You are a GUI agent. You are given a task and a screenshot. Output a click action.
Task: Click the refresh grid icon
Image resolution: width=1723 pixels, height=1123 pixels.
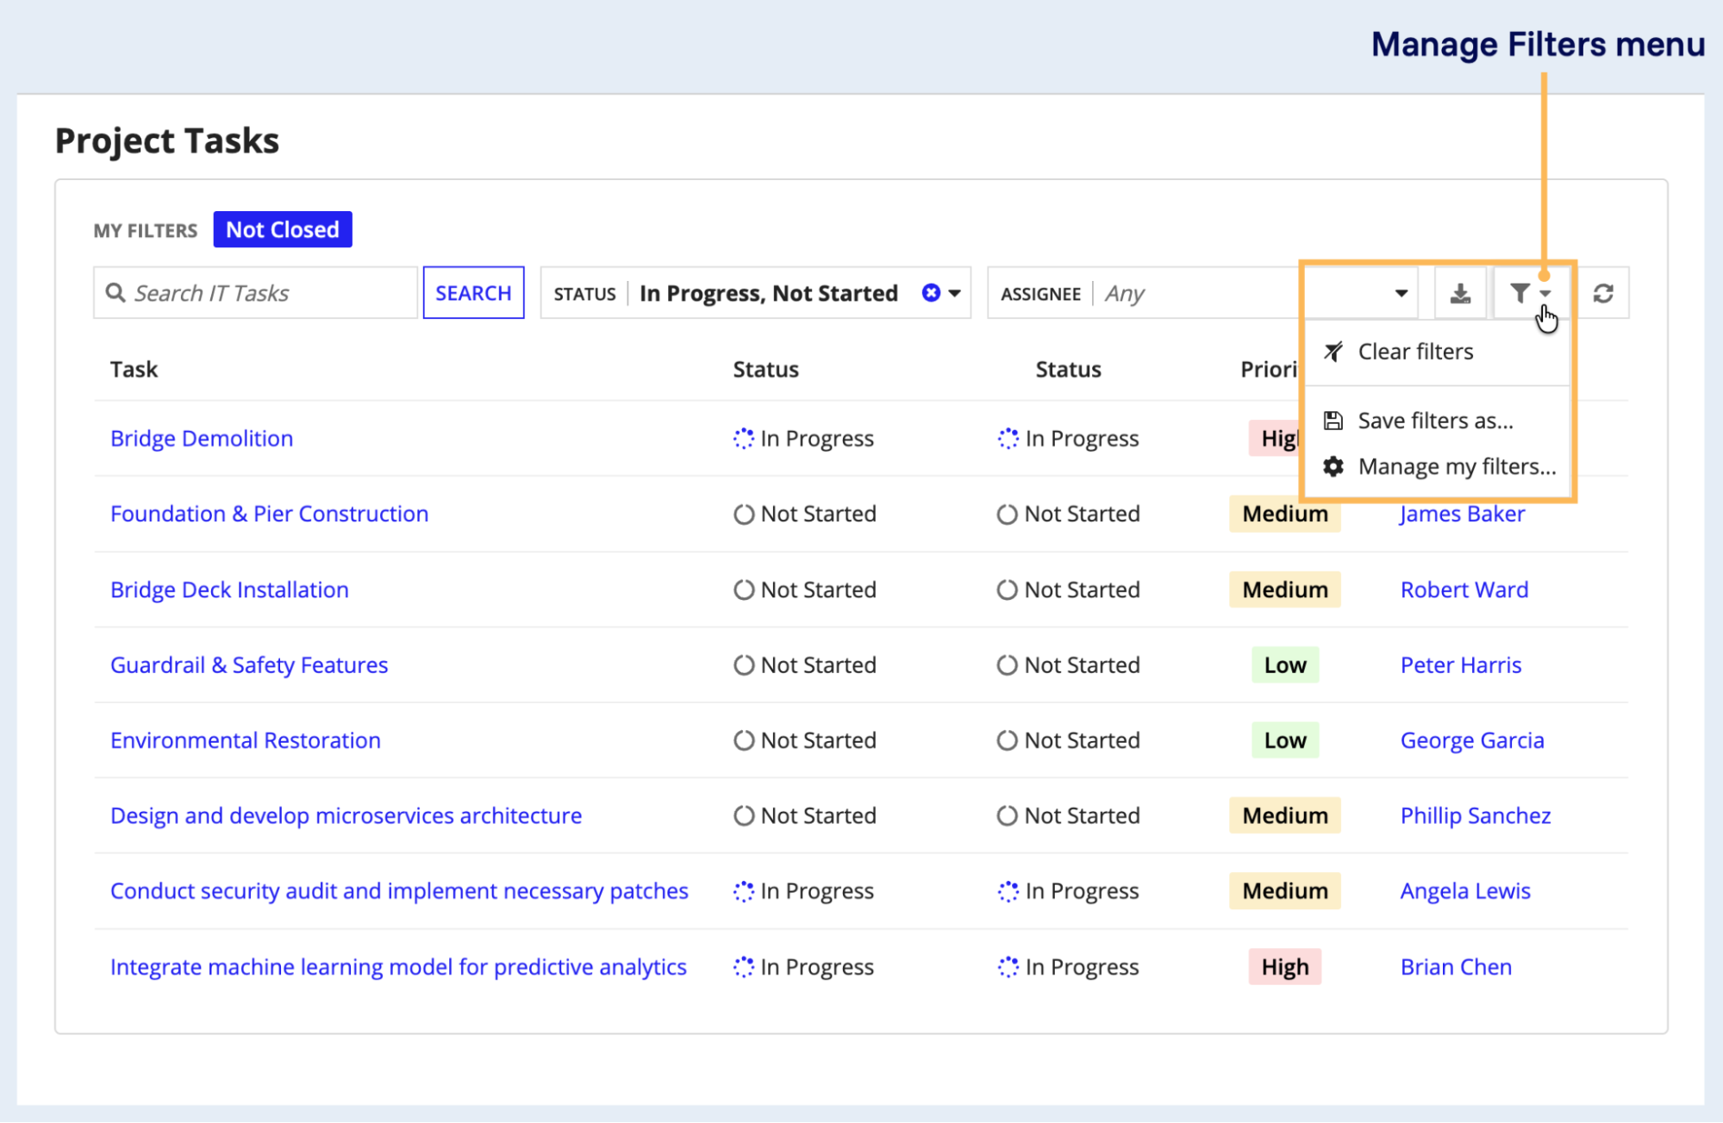tap(1603, 294)
